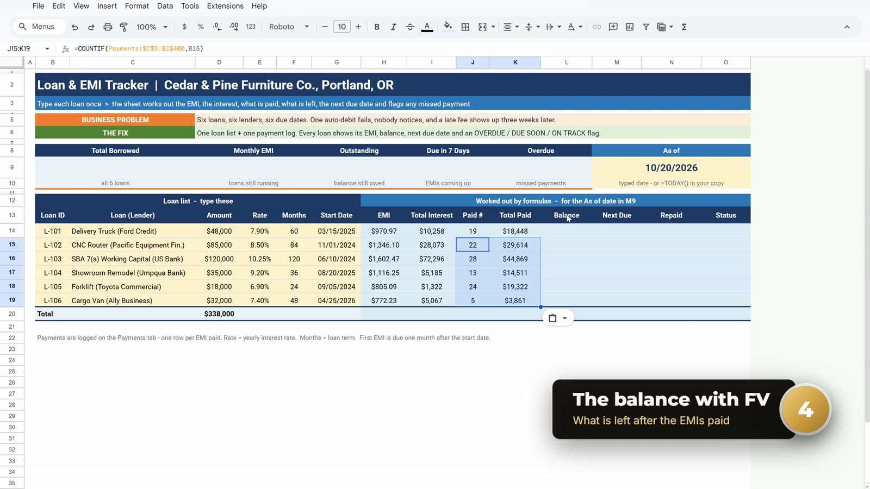The width and height of the screenshot is (870, 489).
Task: Click the Create a filter icon
Action: 646,27
